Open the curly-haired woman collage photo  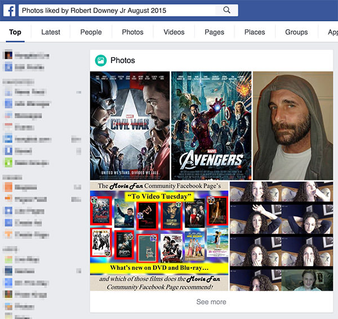pyautogui.click(x=282, y=236)
